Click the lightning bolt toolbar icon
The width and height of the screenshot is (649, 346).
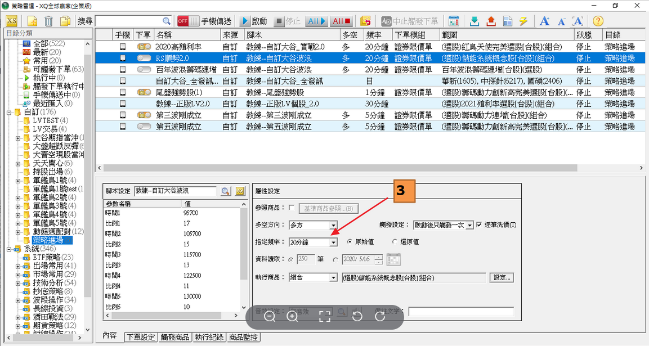pyautogui.click(x=523, y=21)
